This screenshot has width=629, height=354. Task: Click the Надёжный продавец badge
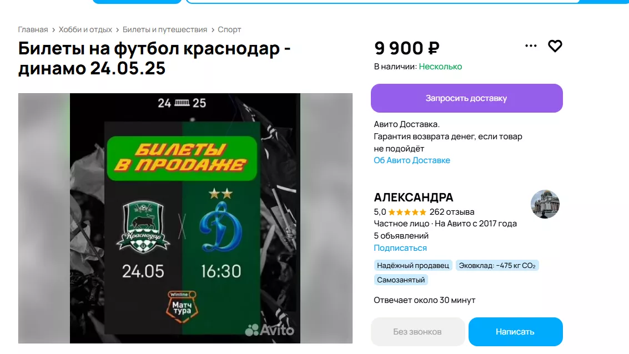tap(413, 265)
